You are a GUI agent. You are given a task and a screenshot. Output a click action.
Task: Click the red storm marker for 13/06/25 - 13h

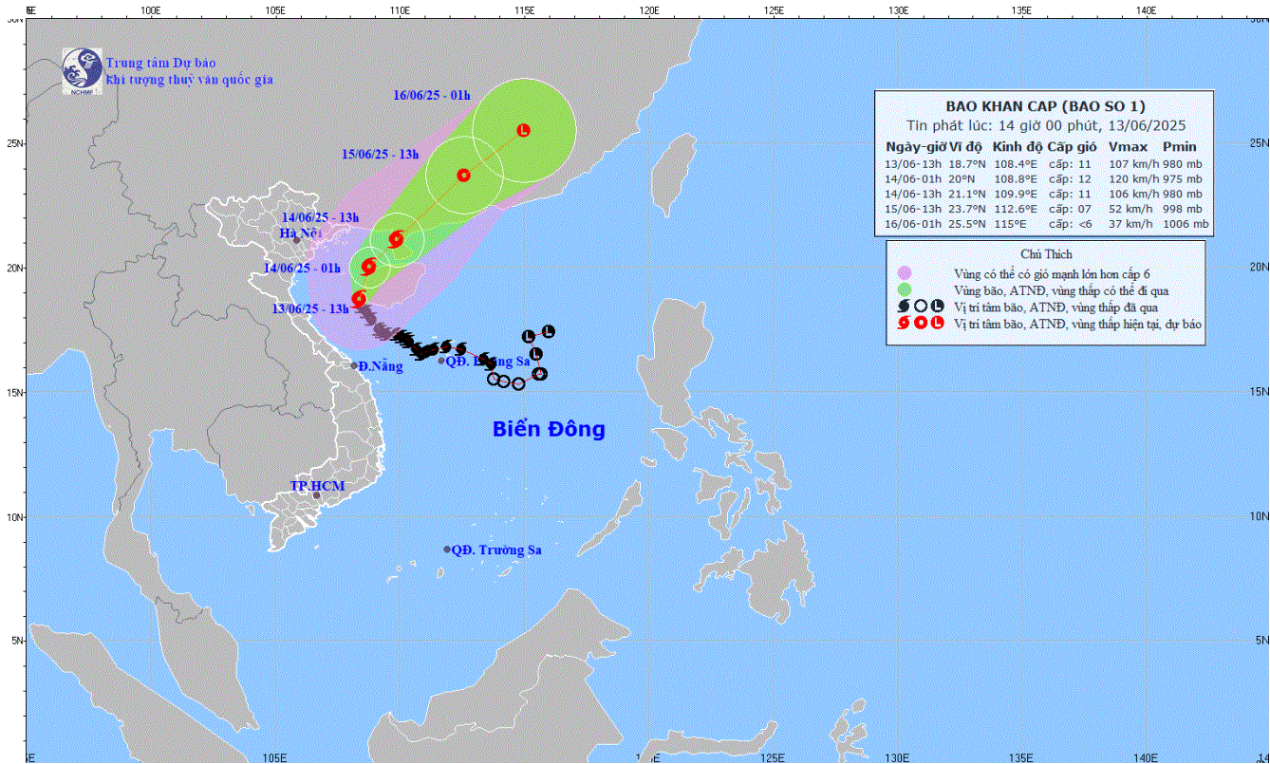[359, 299]
